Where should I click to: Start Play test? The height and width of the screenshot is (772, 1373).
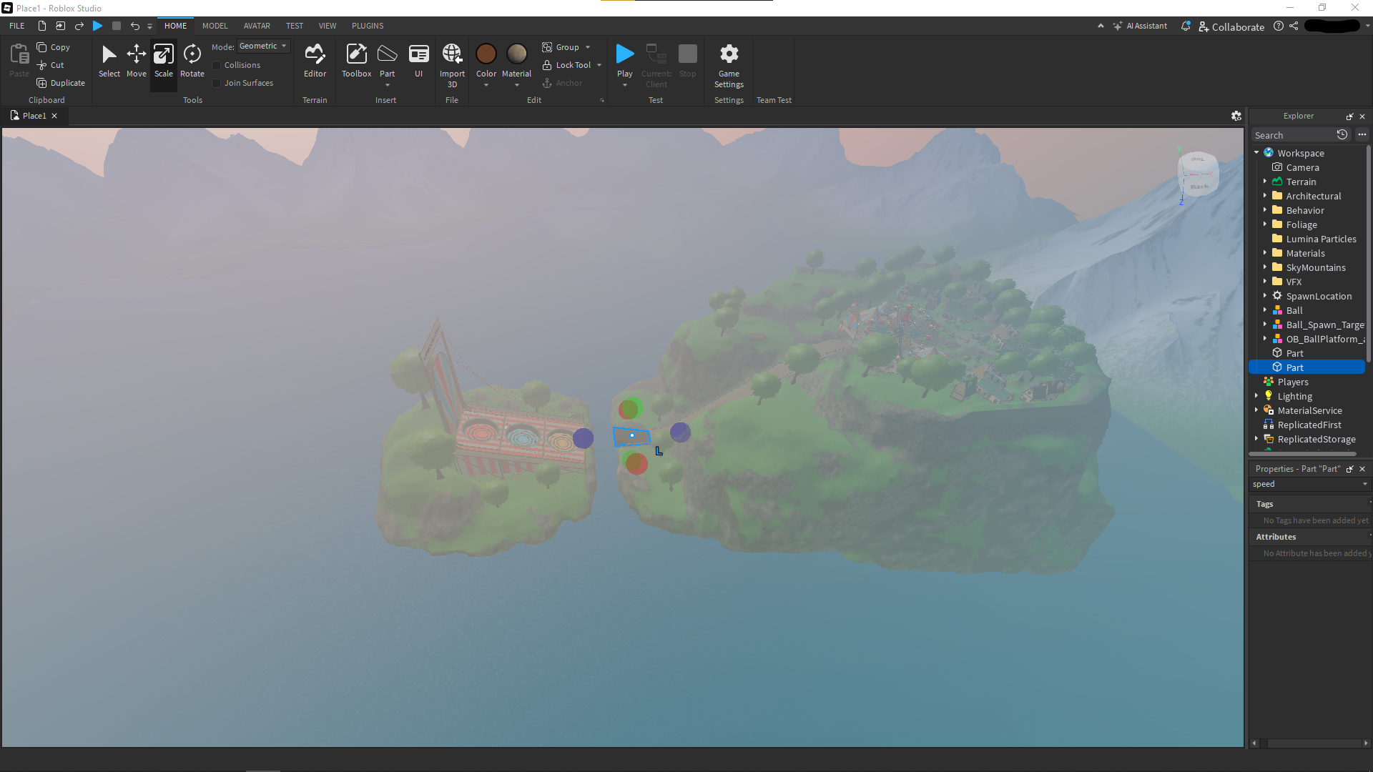[x=625, y=56]
